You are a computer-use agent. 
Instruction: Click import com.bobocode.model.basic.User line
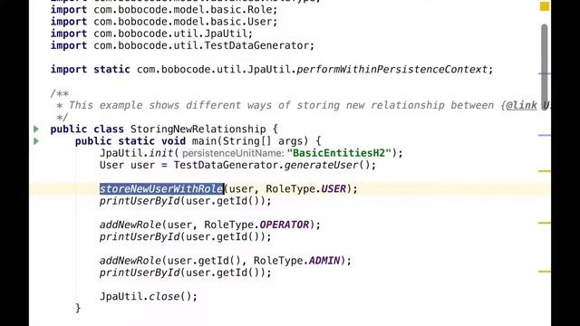[164, 22]
